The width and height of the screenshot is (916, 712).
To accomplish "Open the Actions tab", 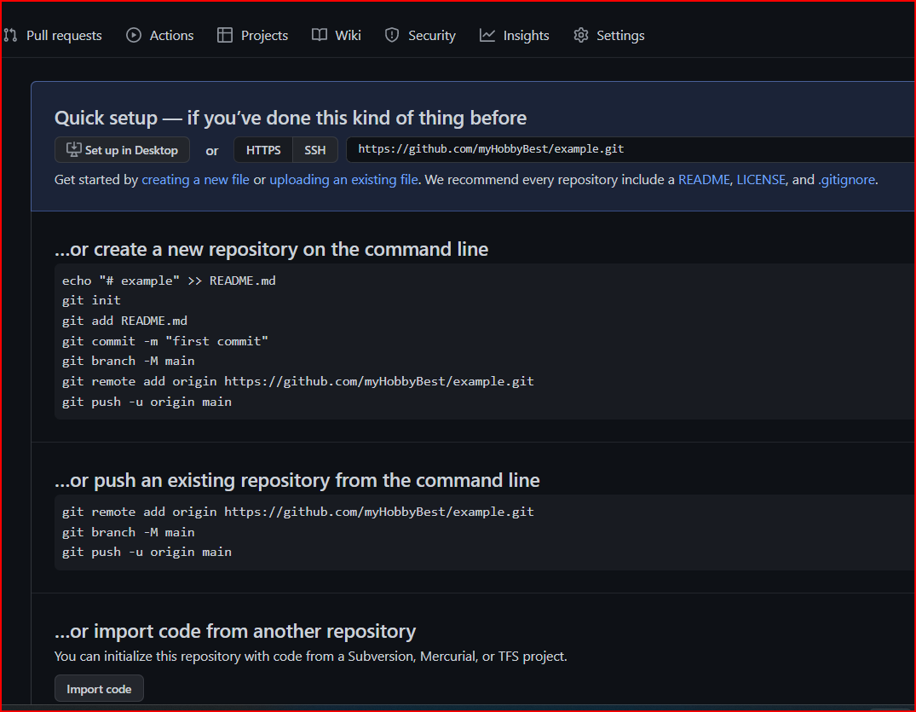I will [x=171, y=35].
